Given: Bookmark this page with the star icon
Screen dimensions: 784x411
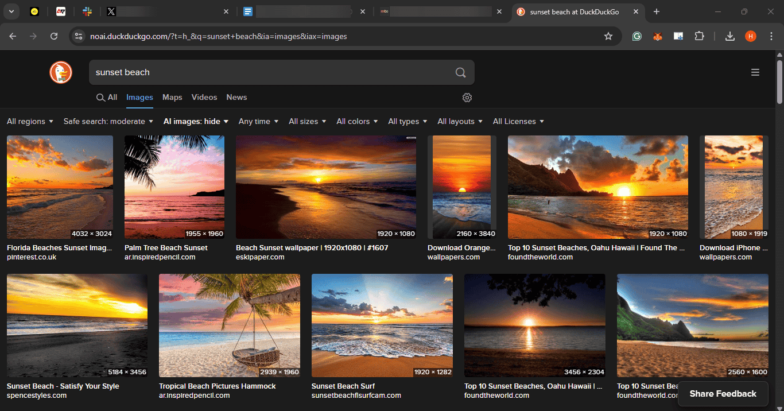Looking at the screenshot, I should click(608, 36).
